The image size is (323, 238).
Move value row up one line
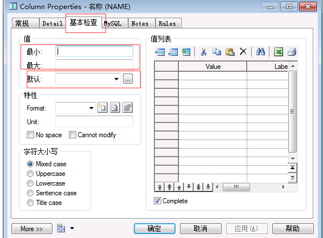(x=179, y=187)
